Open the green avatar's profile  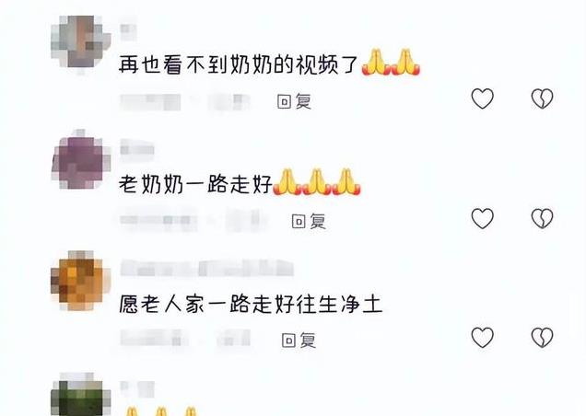tap(81, 394)
